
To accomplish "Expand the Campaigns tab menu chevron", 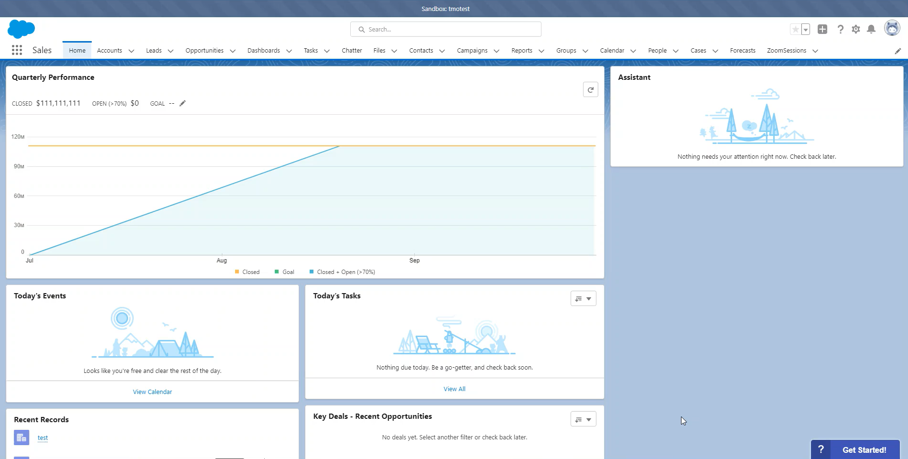I will tap(497, 51).
